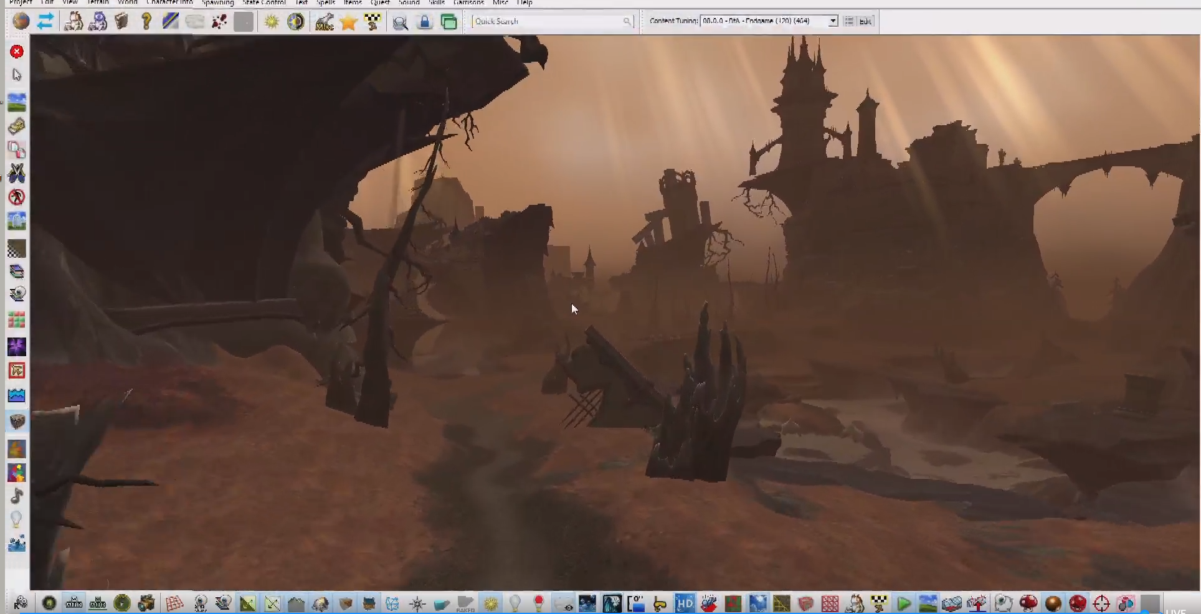The image size is (1201, 614).
Task: Click the light bulb icon in left sidebar
Action: point(17,519)
